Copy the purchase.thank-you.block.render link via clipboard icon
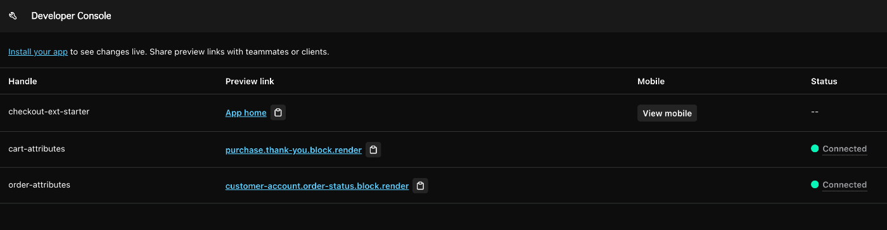This screenshot has width=887, height=230. pyautogui.click(x=373, y=150)
